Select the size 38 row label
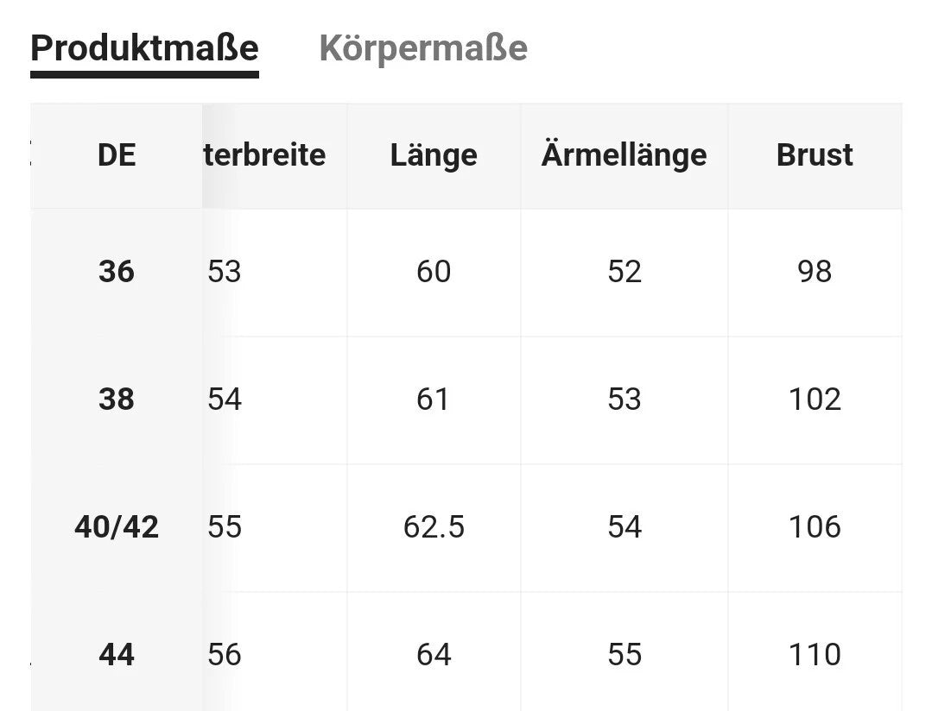The image size is (932, 711). 117,400
